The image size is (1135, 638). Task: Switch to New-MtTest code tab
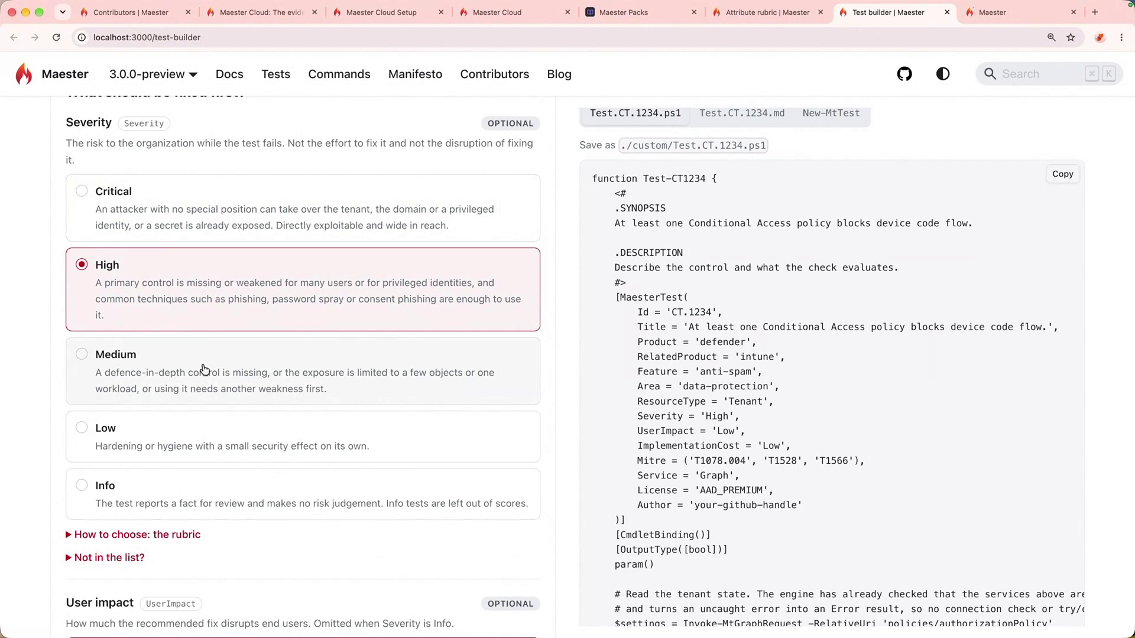pos(831,113)
